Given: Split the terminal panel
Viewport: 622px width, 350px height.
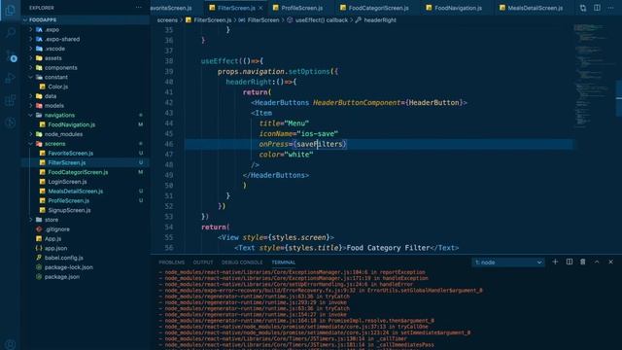Looking at the screenshot, I should tap(570, 262).
